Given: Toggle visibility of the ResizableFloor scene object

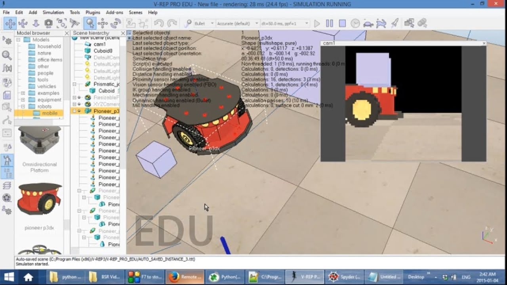Looking at the screenshot, I should 79,97.
